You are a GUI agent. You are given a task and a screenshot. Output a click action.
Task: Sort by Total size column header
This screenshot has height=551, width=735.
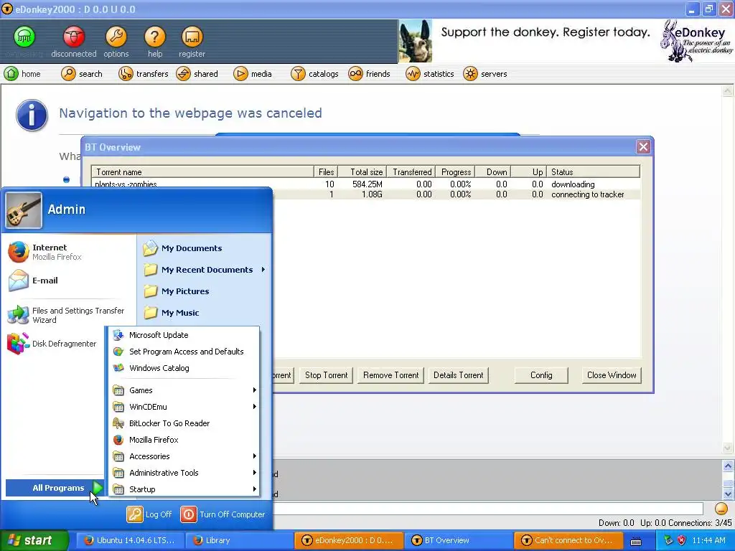[362, 172]
